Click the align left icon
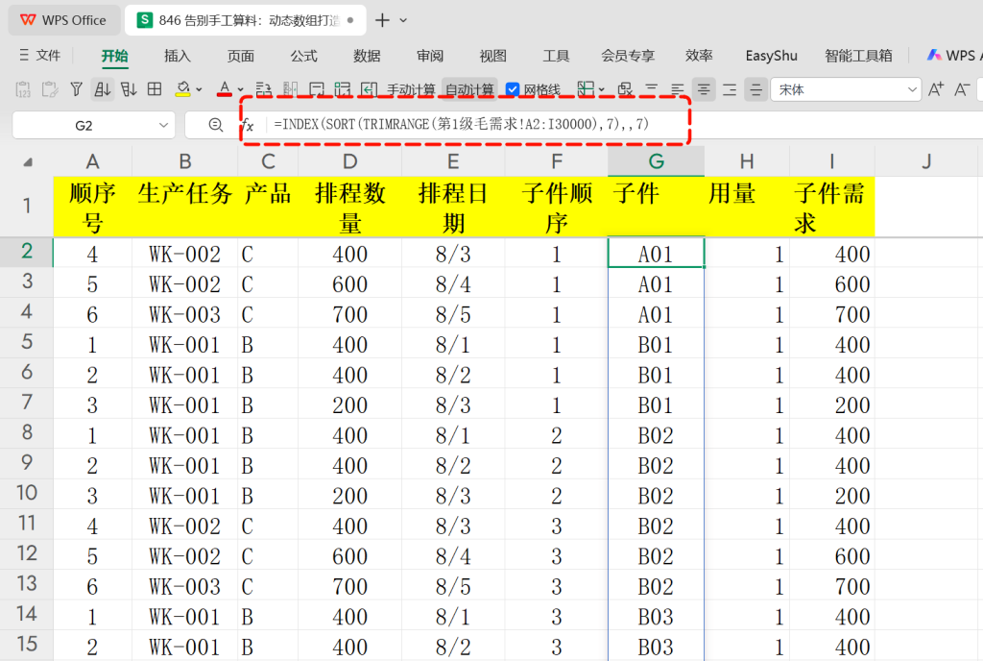 click(677, 89)
